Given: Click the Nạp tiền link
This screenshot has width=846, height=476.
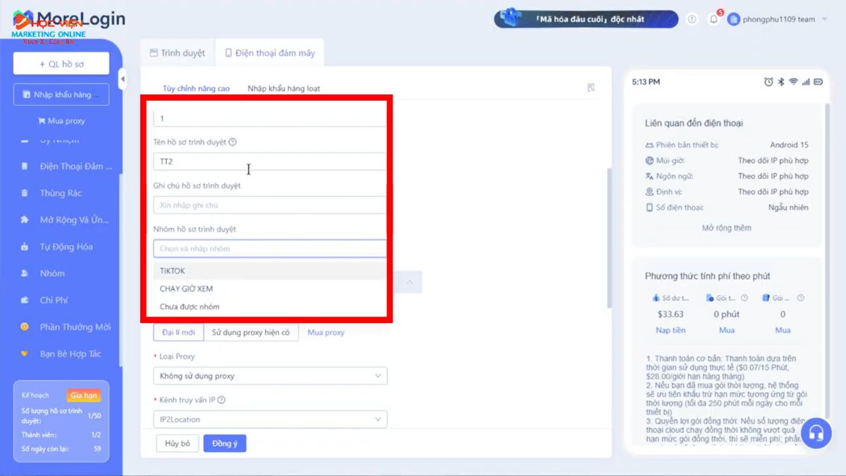Looking at the screenshot, I should click(670, 330).
